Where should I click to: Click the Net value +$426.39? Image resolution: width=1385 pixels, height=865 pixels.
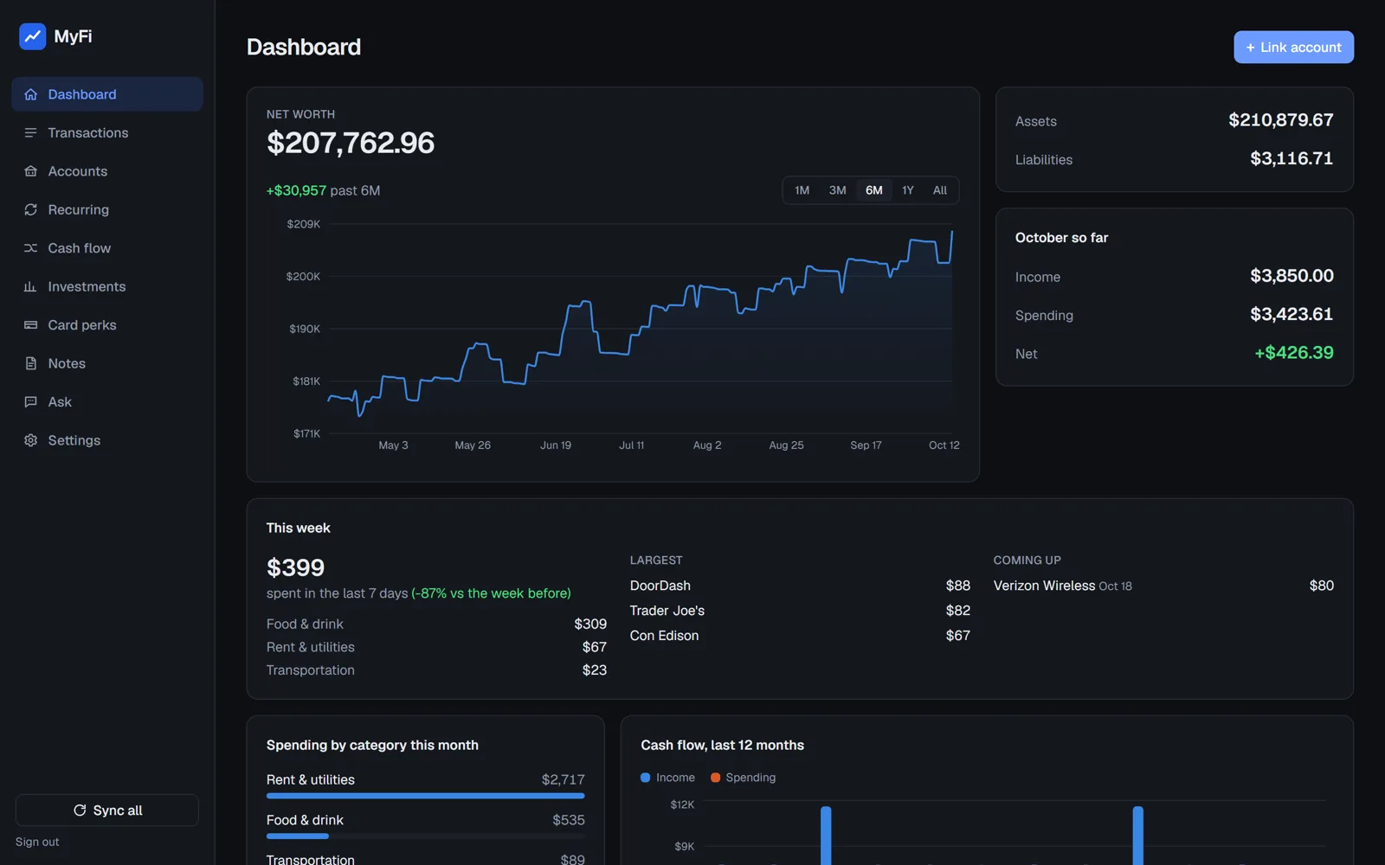(1294, 353)
